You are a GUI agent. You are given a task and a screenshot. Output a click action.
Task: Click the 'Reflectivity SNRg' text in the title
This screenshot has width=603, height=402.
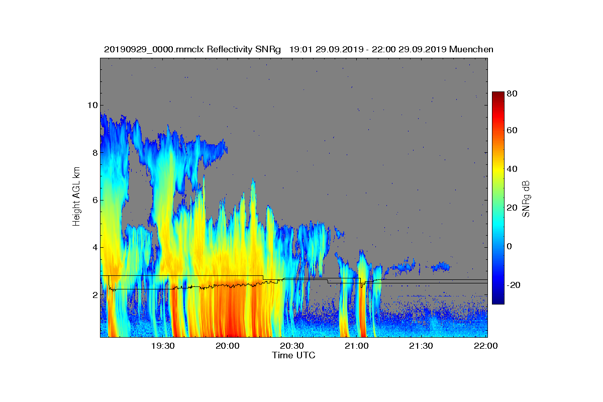pos(243,49)
